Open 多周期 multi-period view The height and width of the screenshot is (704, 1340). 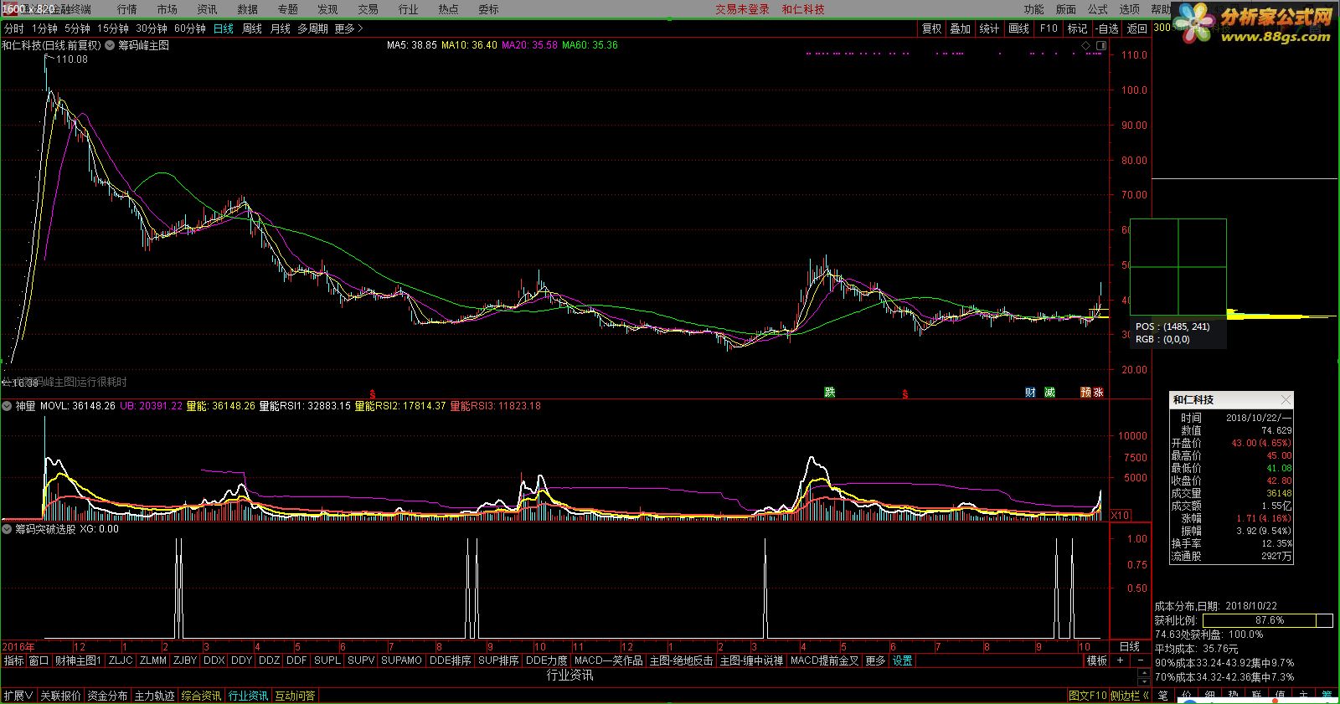click(x=313, y=28)
